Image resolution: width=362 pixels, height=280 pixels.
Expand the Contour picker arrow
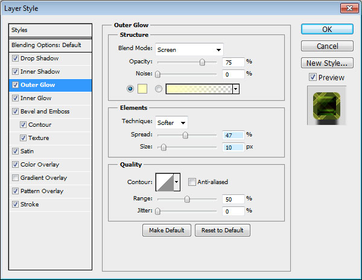(177, 182)
